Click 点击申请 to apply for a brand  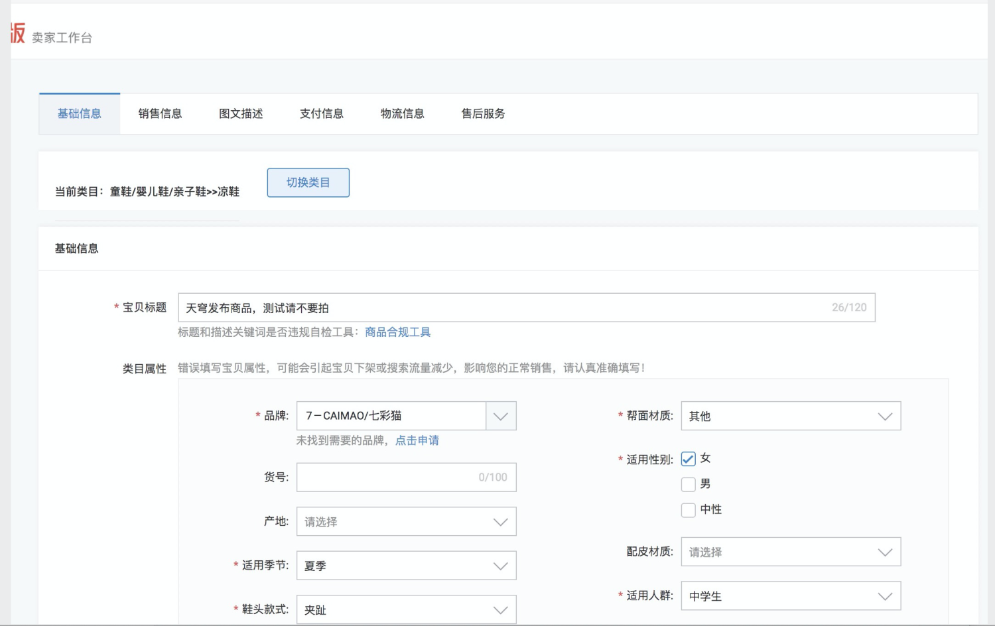coord(417,440)
